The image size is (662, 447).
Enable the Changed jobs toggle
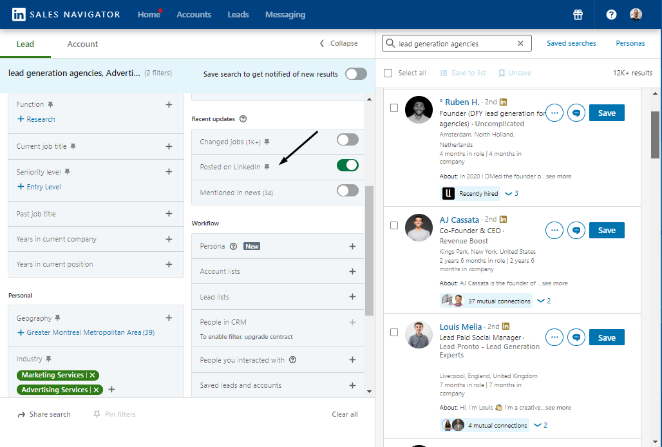(x=346, y=139)
